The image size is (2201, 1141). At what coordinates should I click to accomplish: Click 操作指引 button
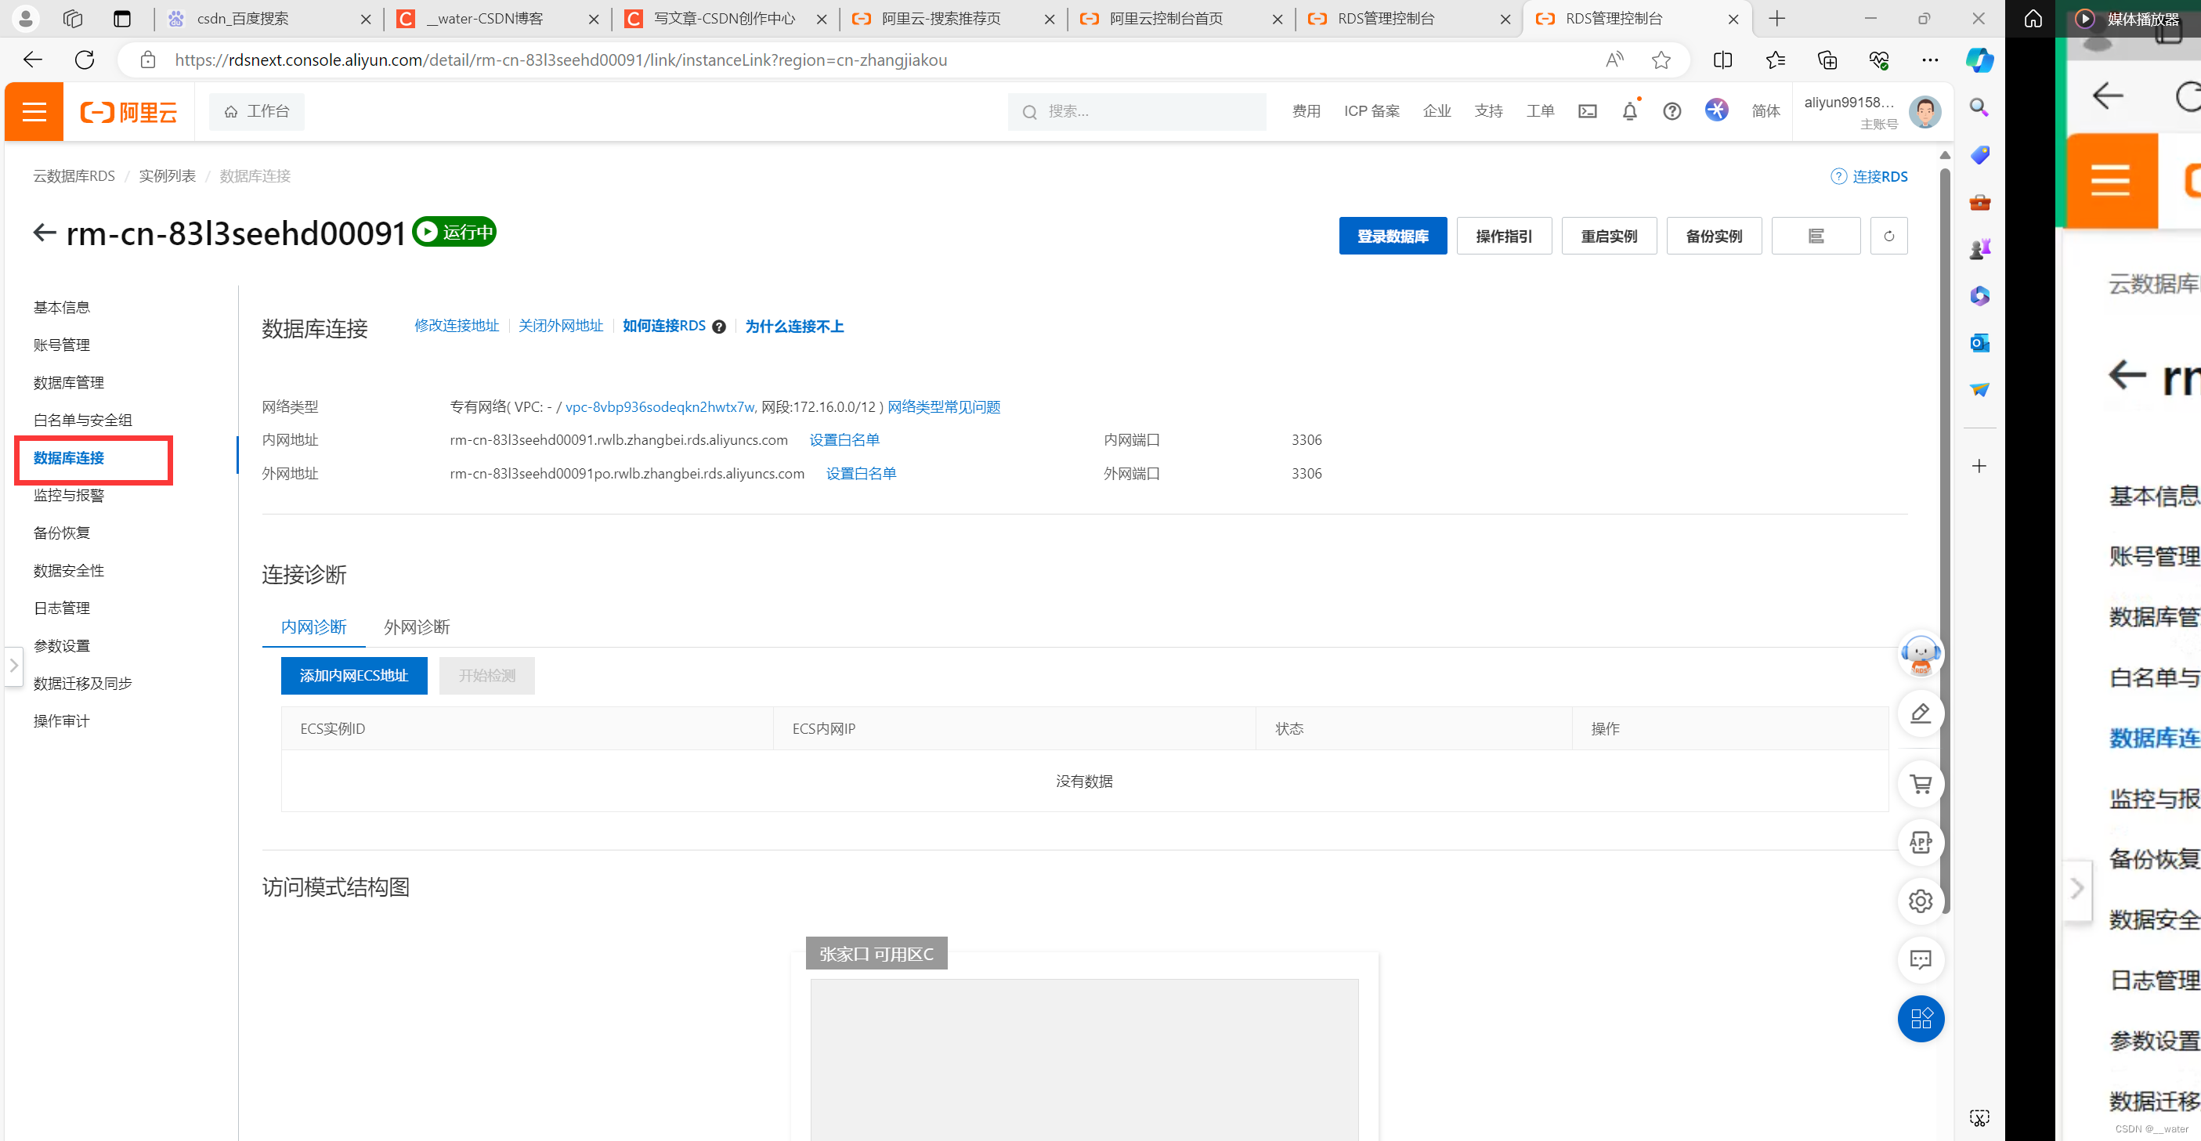tap(1504, 236)
